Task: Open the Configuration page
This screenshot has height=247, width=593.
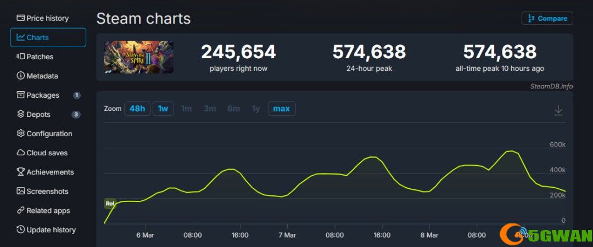Action: pos(48,133)
